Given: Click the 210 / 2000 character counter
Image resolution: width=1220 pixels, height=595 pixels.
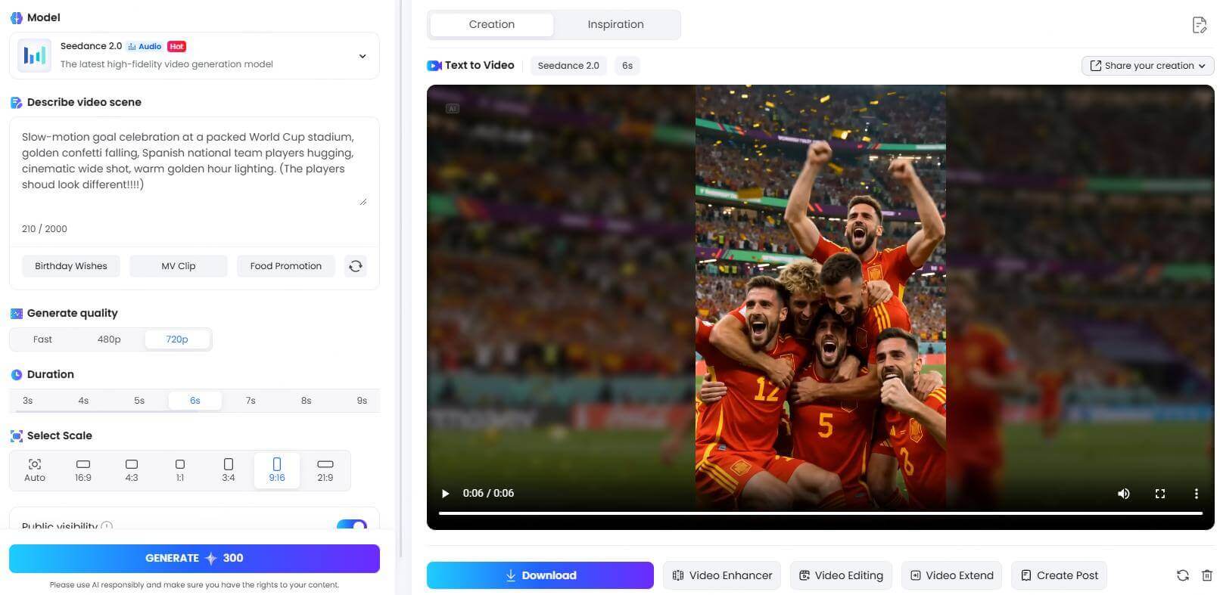Looking at the screenshot, I should tap(44, 228).
